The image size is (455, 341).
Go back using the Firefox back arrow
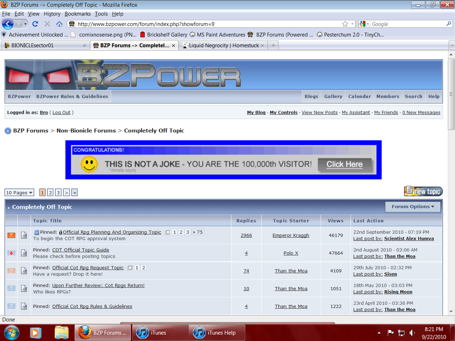click(8, 24)
